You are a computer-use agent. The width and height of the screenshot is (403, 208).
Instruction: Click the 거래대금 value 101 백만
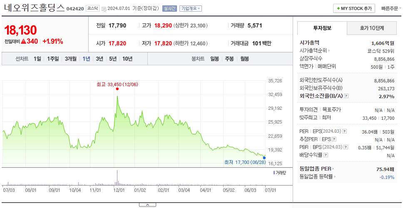tap(261, 43)
